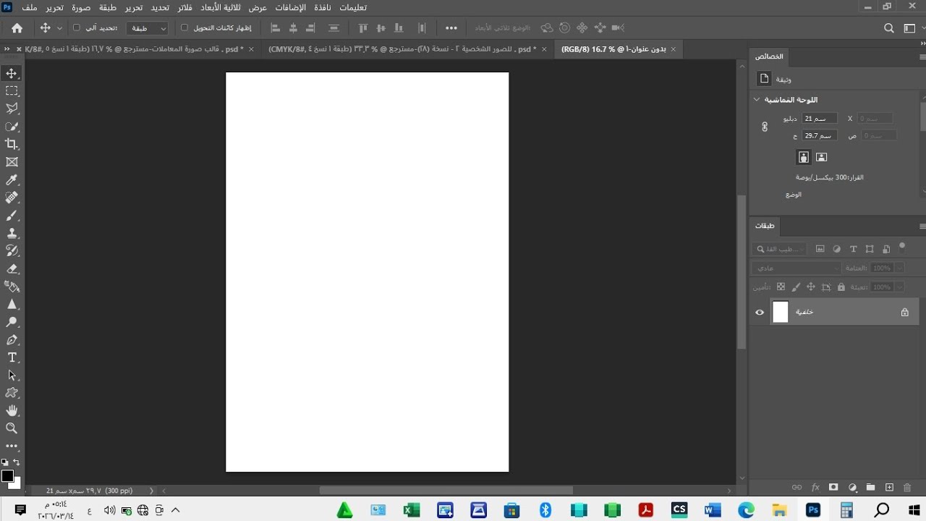Select the Type tool

[12, 357]
